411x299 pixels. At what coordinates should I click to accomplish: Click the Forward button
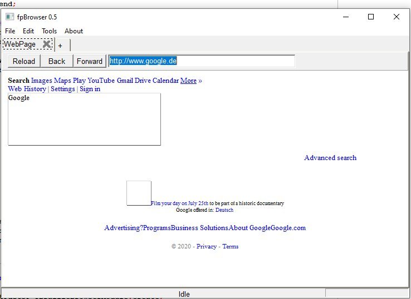(89, 61)
